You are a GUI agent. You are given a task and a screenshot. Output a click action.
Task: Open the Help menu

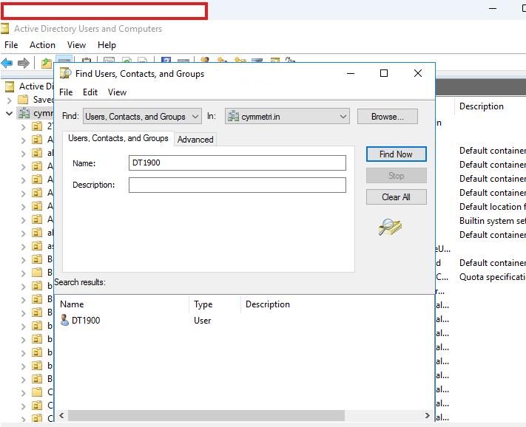point(107,45)
